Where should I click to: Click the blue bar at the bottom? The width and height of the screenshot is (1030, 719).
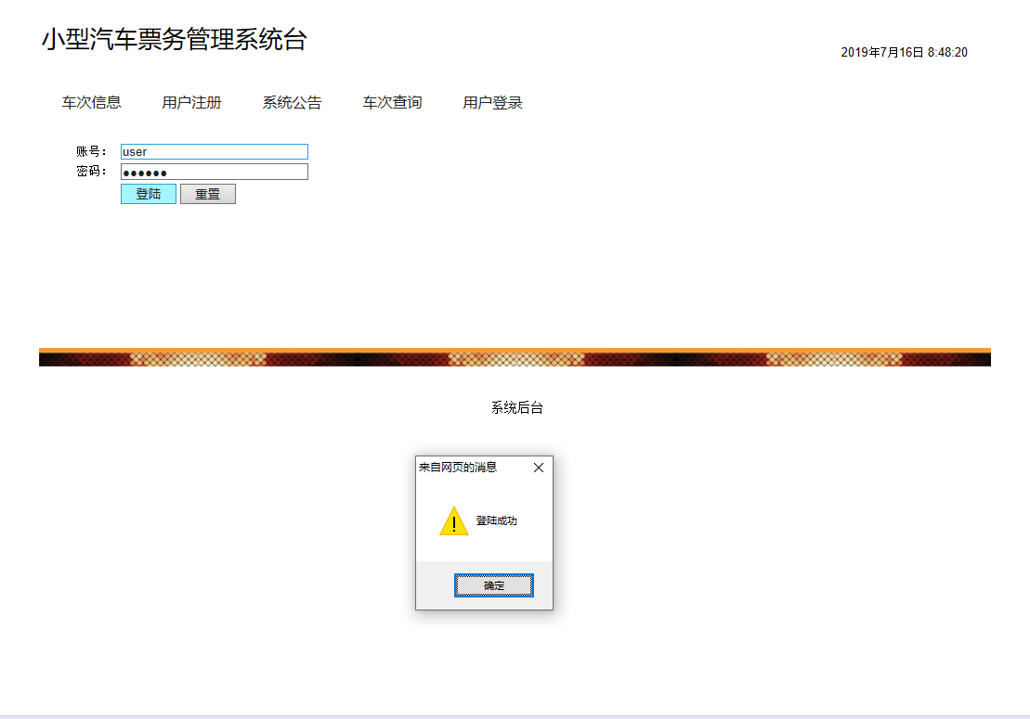(515, 714)
